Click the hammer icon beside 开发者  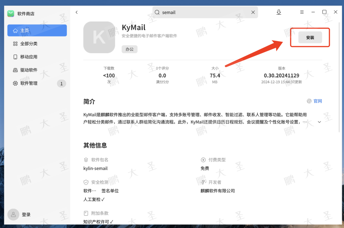(x=203, y=182)
